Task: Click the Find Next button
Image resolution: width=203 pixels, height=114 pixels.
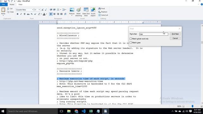Action: [x=175, y=34]
